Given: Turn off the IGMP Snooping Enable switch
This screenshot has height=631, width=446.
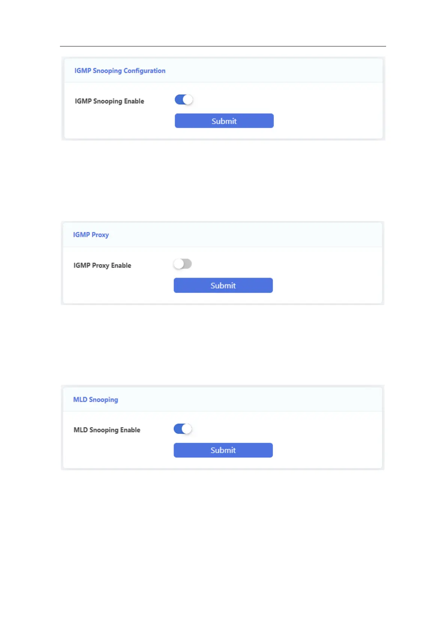Looking at the screenshot, I should 183,100.
